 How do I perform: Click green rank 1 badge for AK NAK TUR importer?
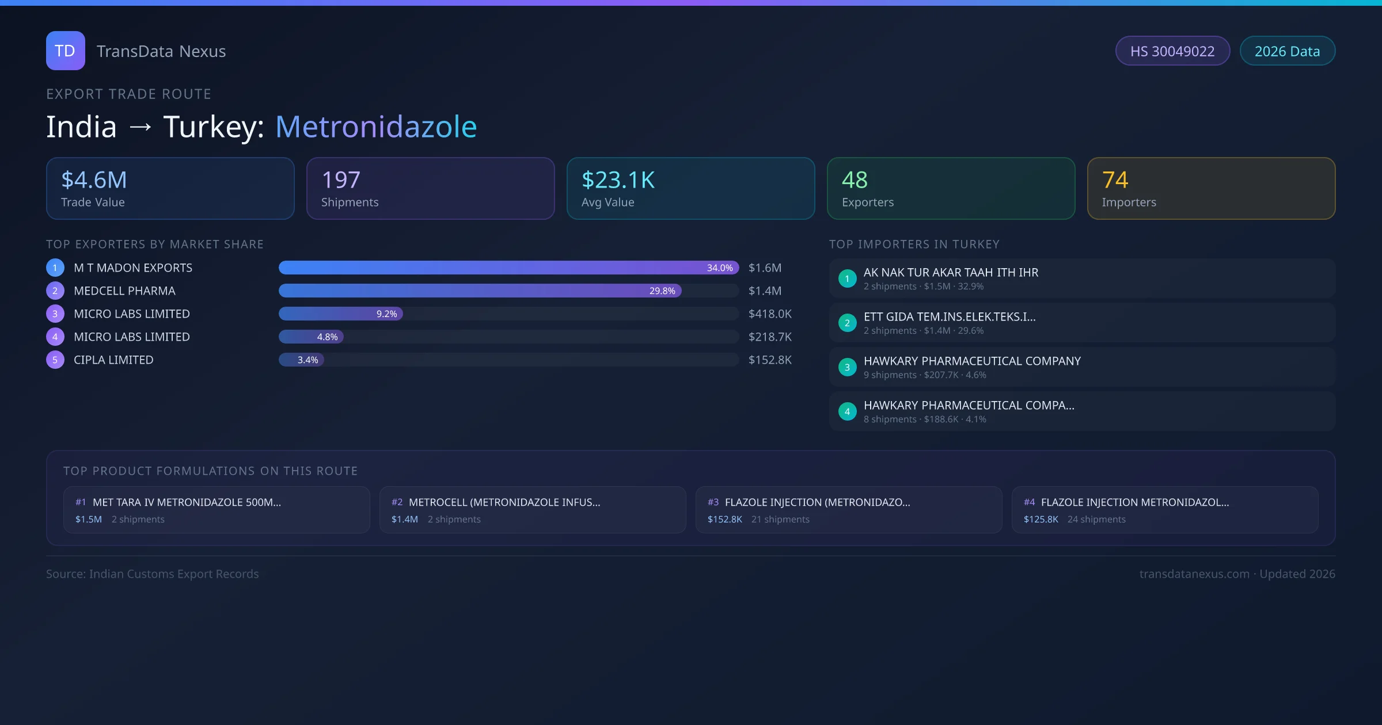(847, 278)
